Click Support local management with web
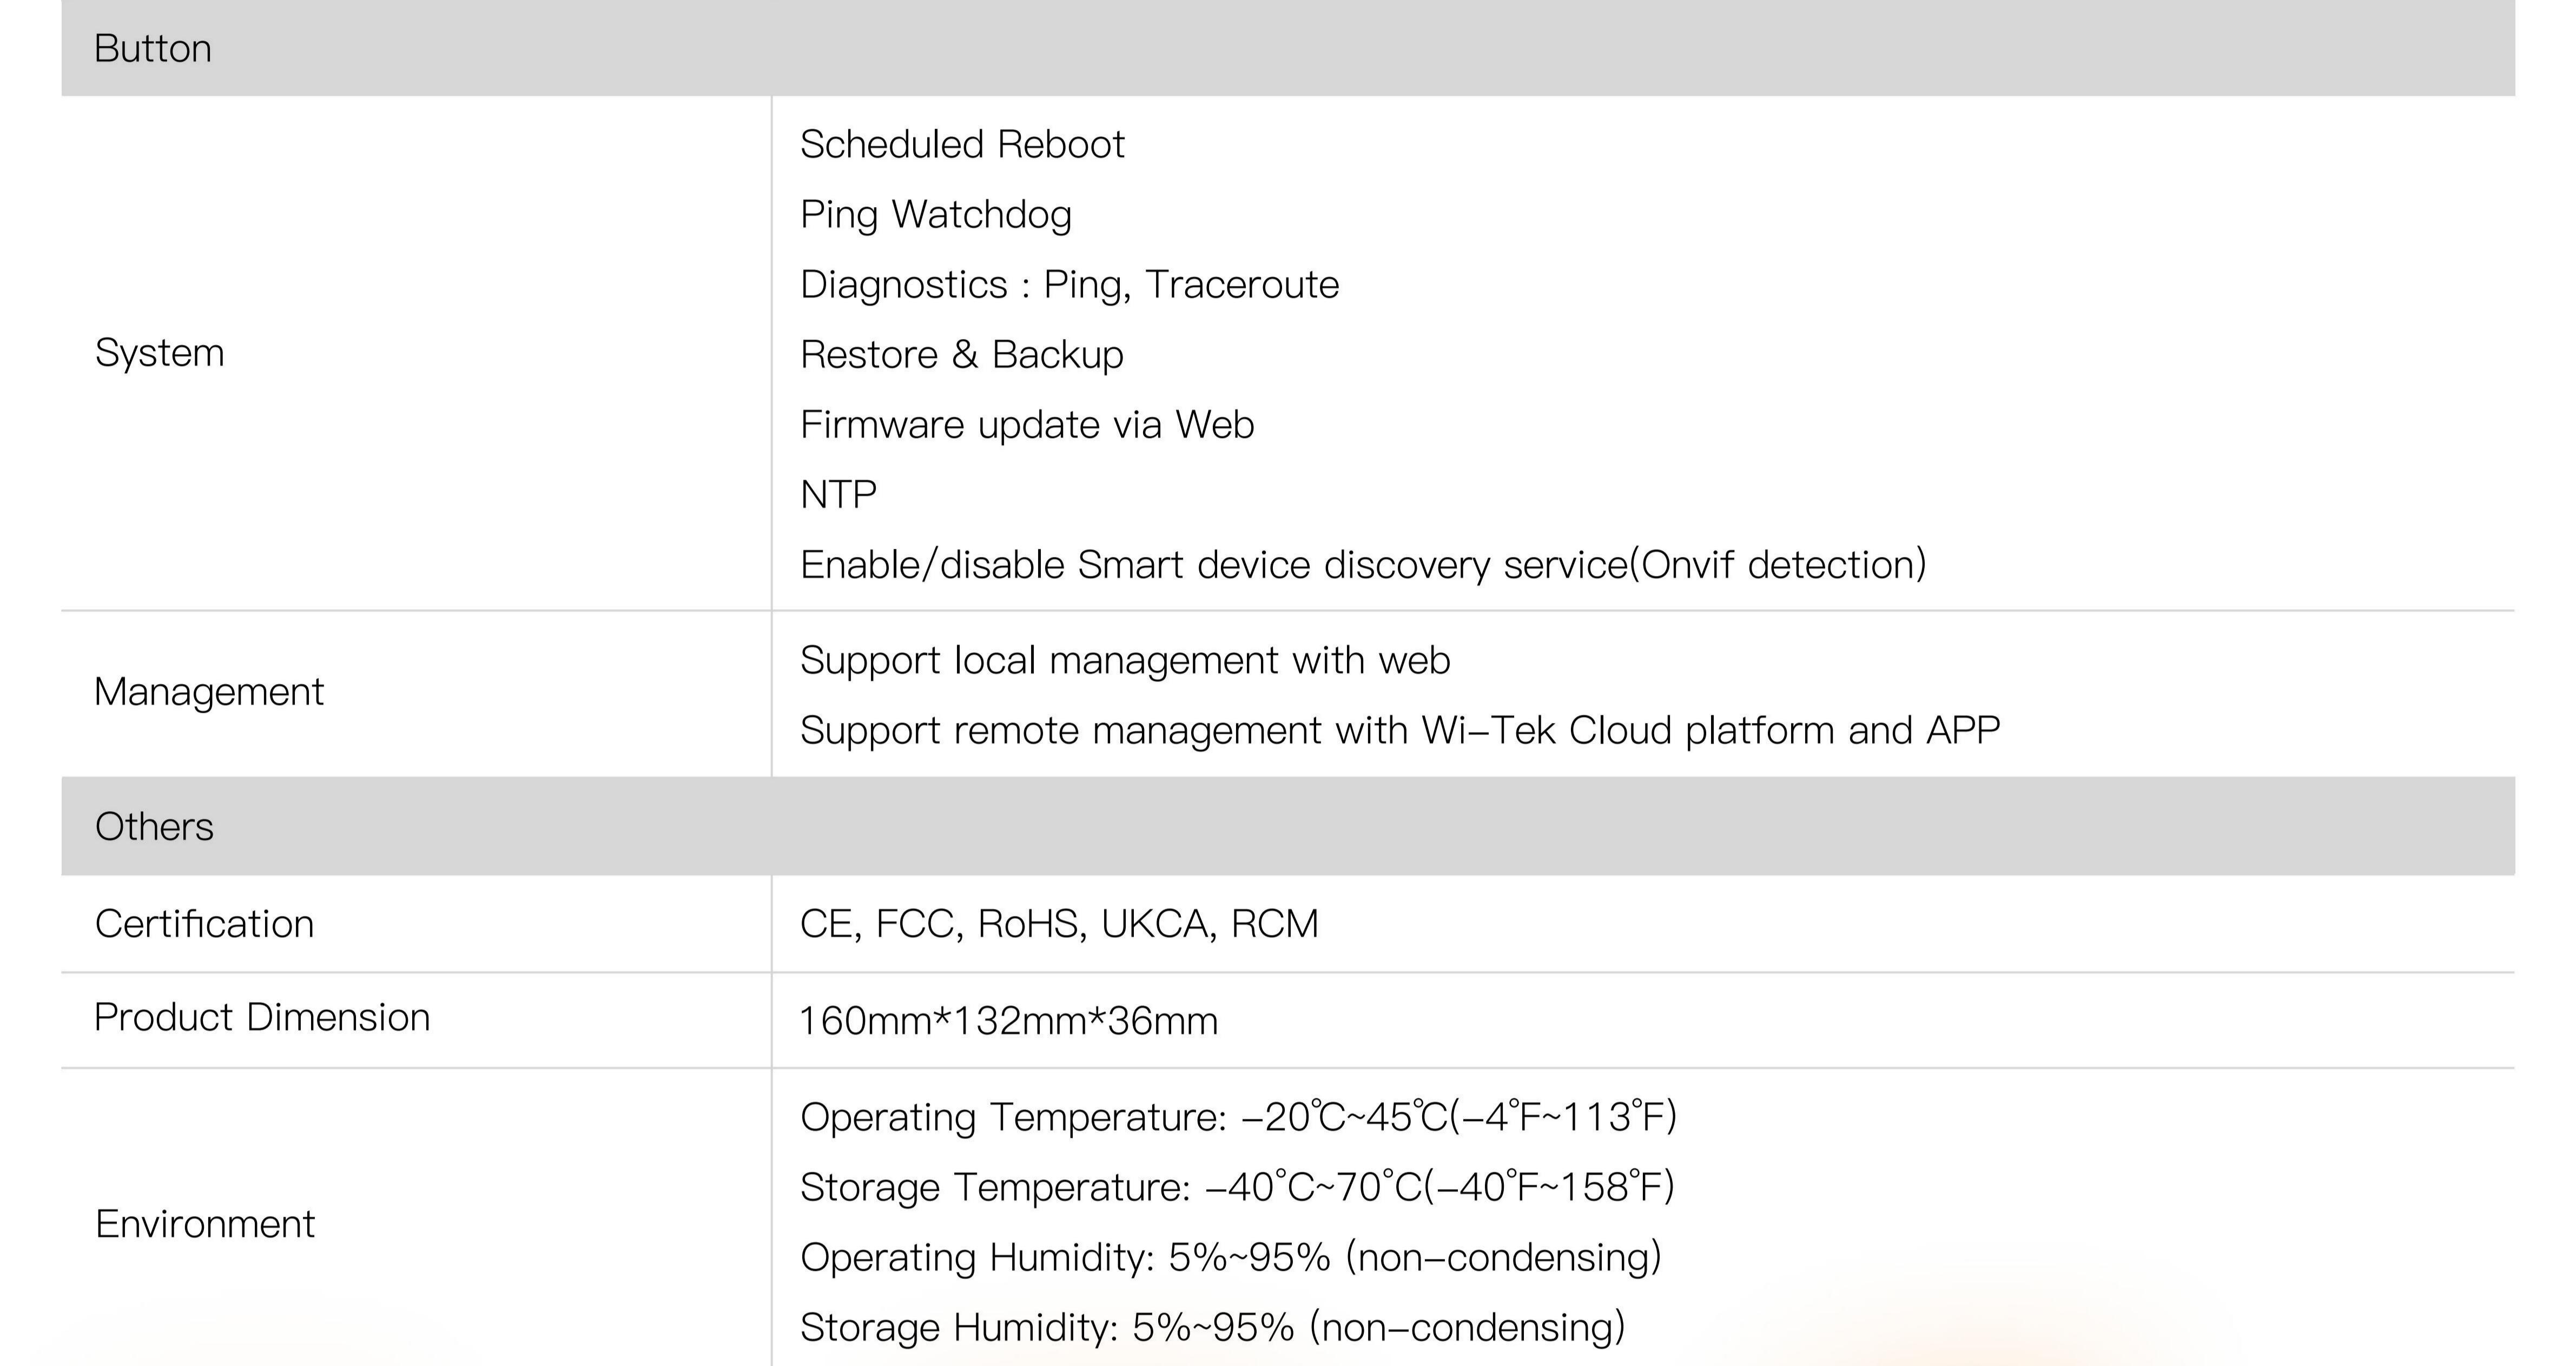 [1125, 661]
